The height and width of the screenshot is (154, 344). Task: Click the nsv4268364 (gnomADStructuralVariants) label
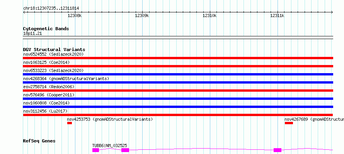pyautogui.click(x=66, y=79)
